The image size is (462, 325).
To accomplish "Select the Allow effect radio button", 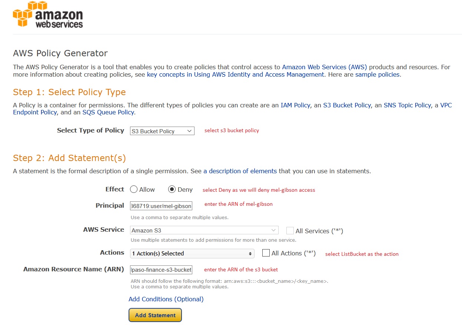I will point(134,190).
